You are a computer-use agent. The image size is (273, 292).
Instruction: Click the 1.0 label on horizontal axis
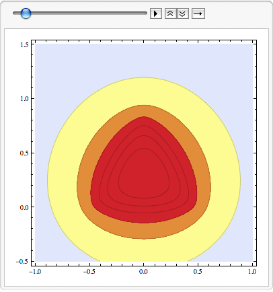pos(252,272)
